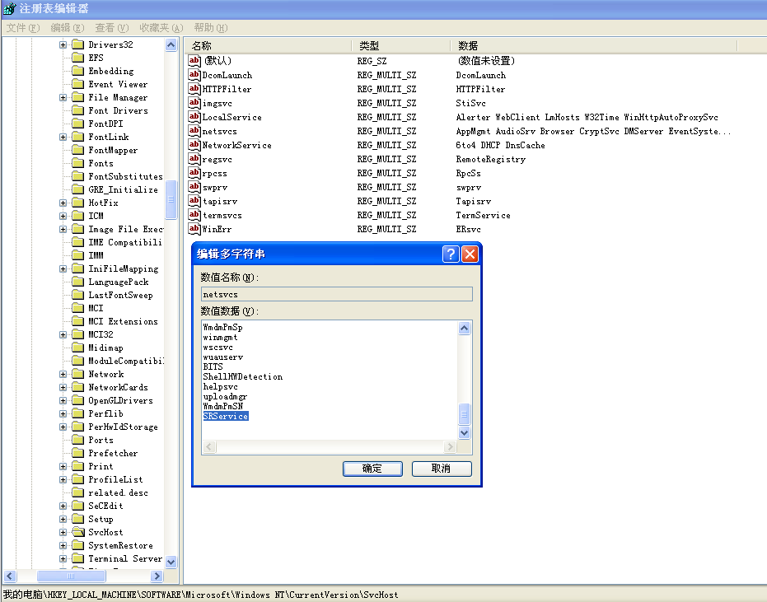Click the BITS line in value data
Screen dimensions: 767x602
click(x=213, y=366)
